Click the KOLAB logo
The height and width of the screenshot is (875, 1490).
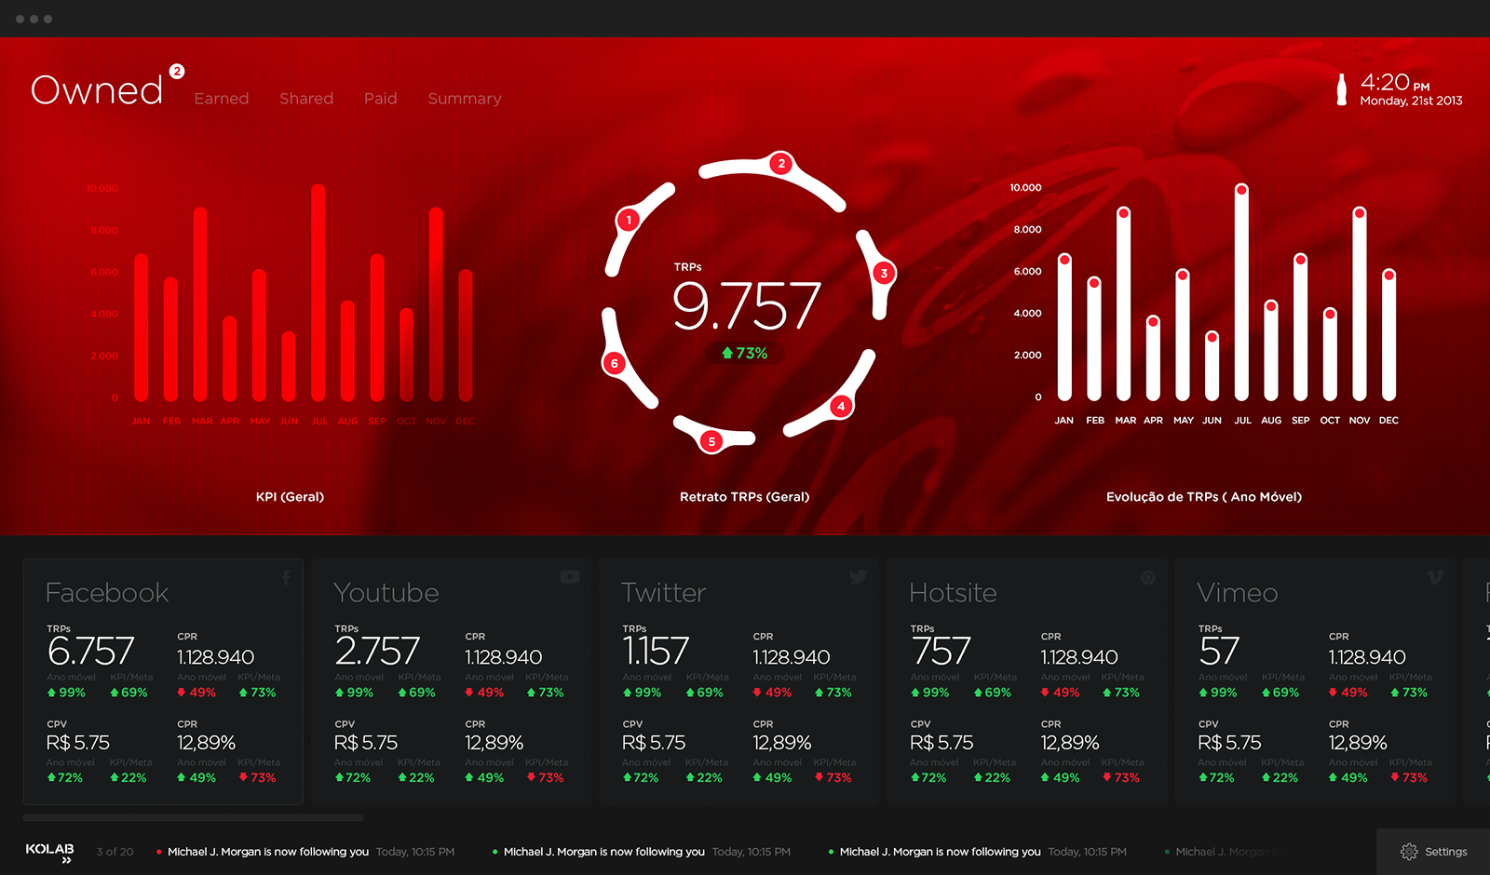point(49,849)
